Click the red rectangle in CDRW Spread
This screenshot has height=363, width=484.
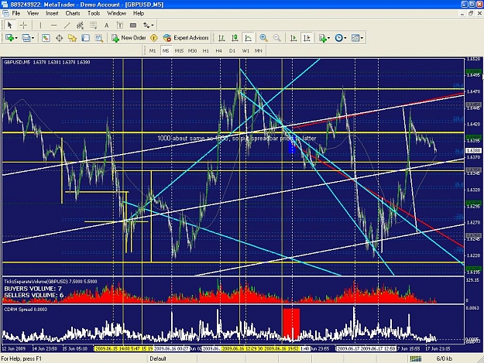tap(291, 324)
